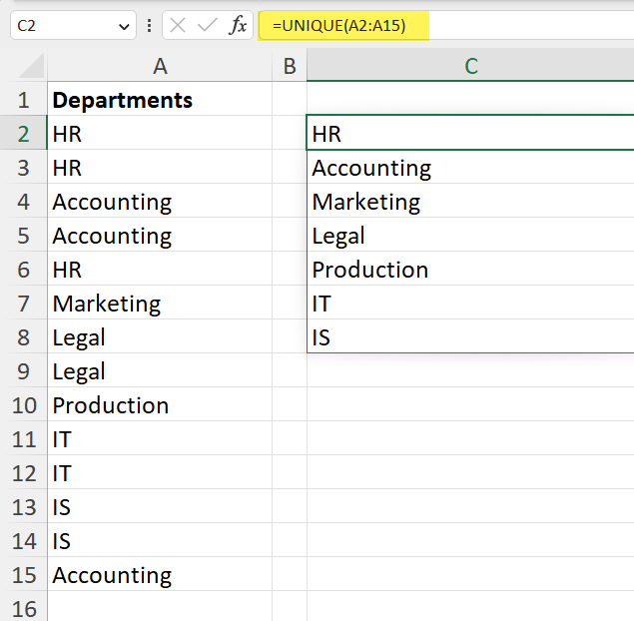Click cell C4 containing Marketing

pyautogui.click(x=470, y=202)
